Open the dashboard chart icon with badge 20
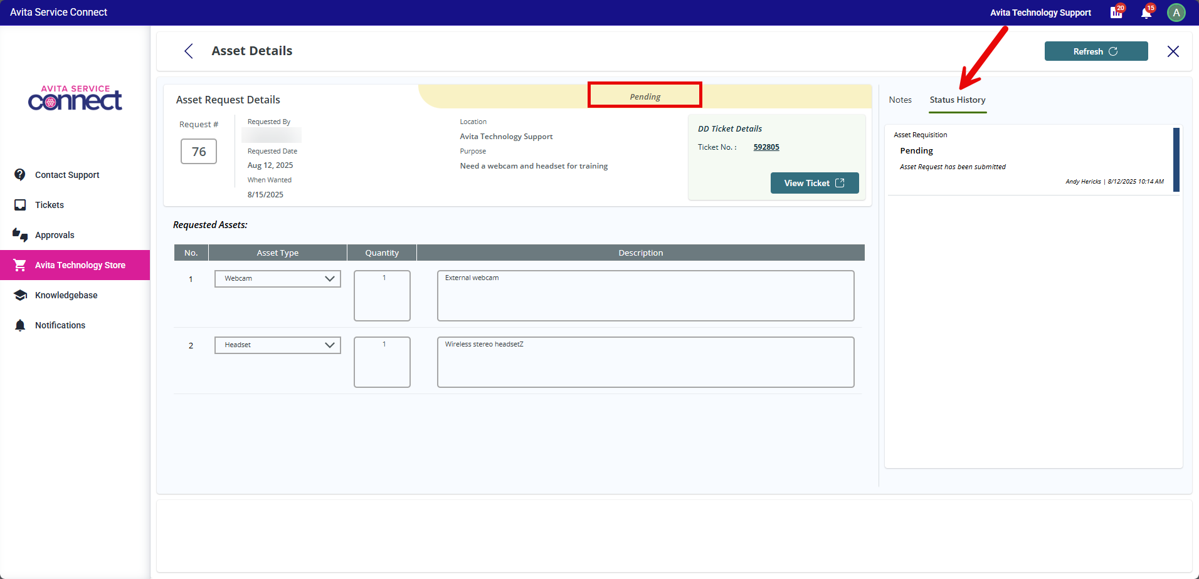This screenshot has width=1199, height=579. point(1116,13)
